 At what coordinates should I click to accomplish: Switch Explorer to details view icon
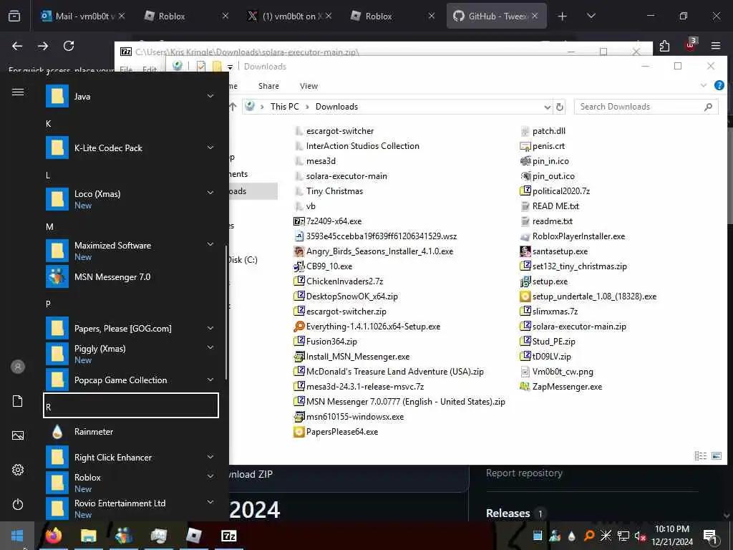(x=700, y=455)
